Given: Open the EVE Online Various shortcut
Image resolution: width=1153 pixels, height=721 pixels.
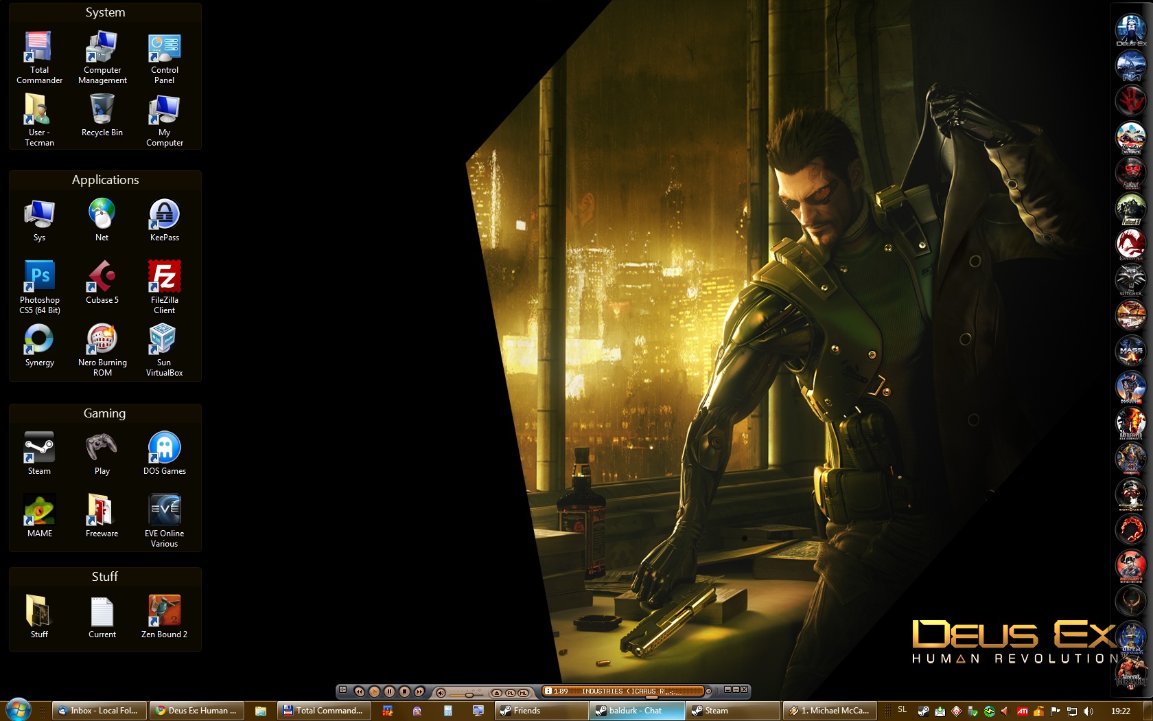Looking at the screenshot, I should [x=164, y=511].
